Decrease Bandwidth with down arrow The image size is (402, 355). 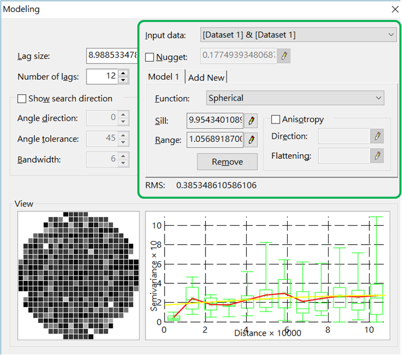(x=123, y=163)
